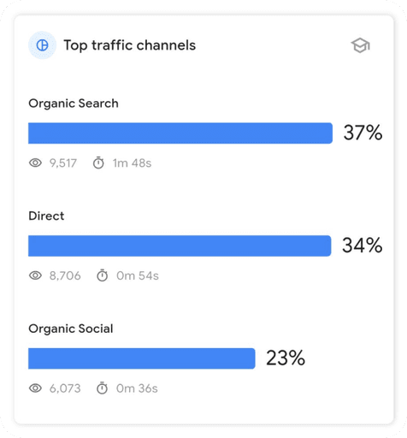Click the stopwatch icon next to 0m 54s
Screen dimensions: 407x438
(102, 275)
